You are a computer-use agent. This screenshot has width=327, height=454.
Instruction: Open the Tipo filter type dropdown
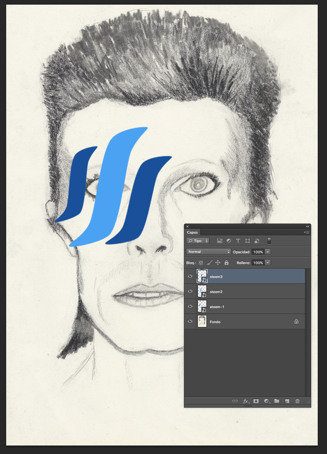point(198,241)
